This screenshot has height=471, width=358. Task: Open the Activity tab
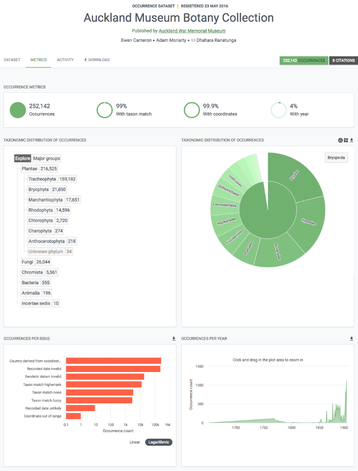65,60
